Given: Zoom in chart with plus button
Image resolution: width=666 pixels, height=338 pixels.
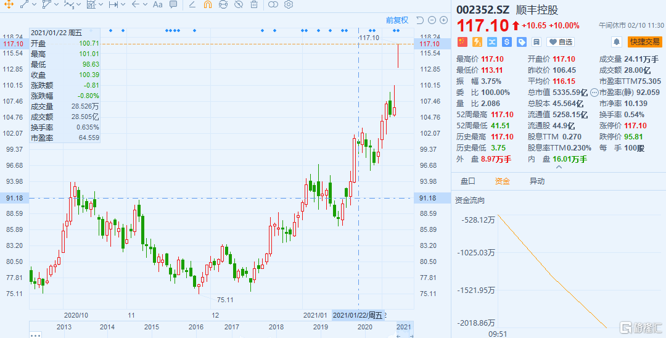Looking at the screenshot, I should [443, 20].
